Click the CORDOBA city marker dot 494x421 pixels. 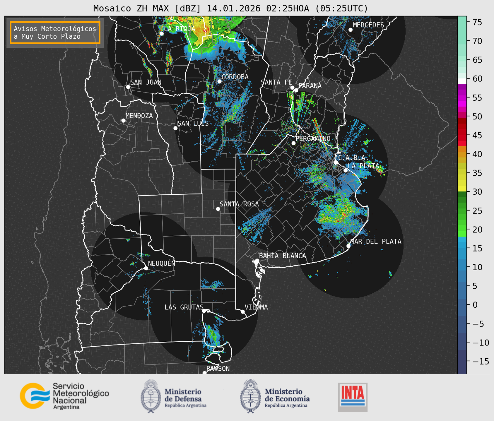click(x=219, y=81)
